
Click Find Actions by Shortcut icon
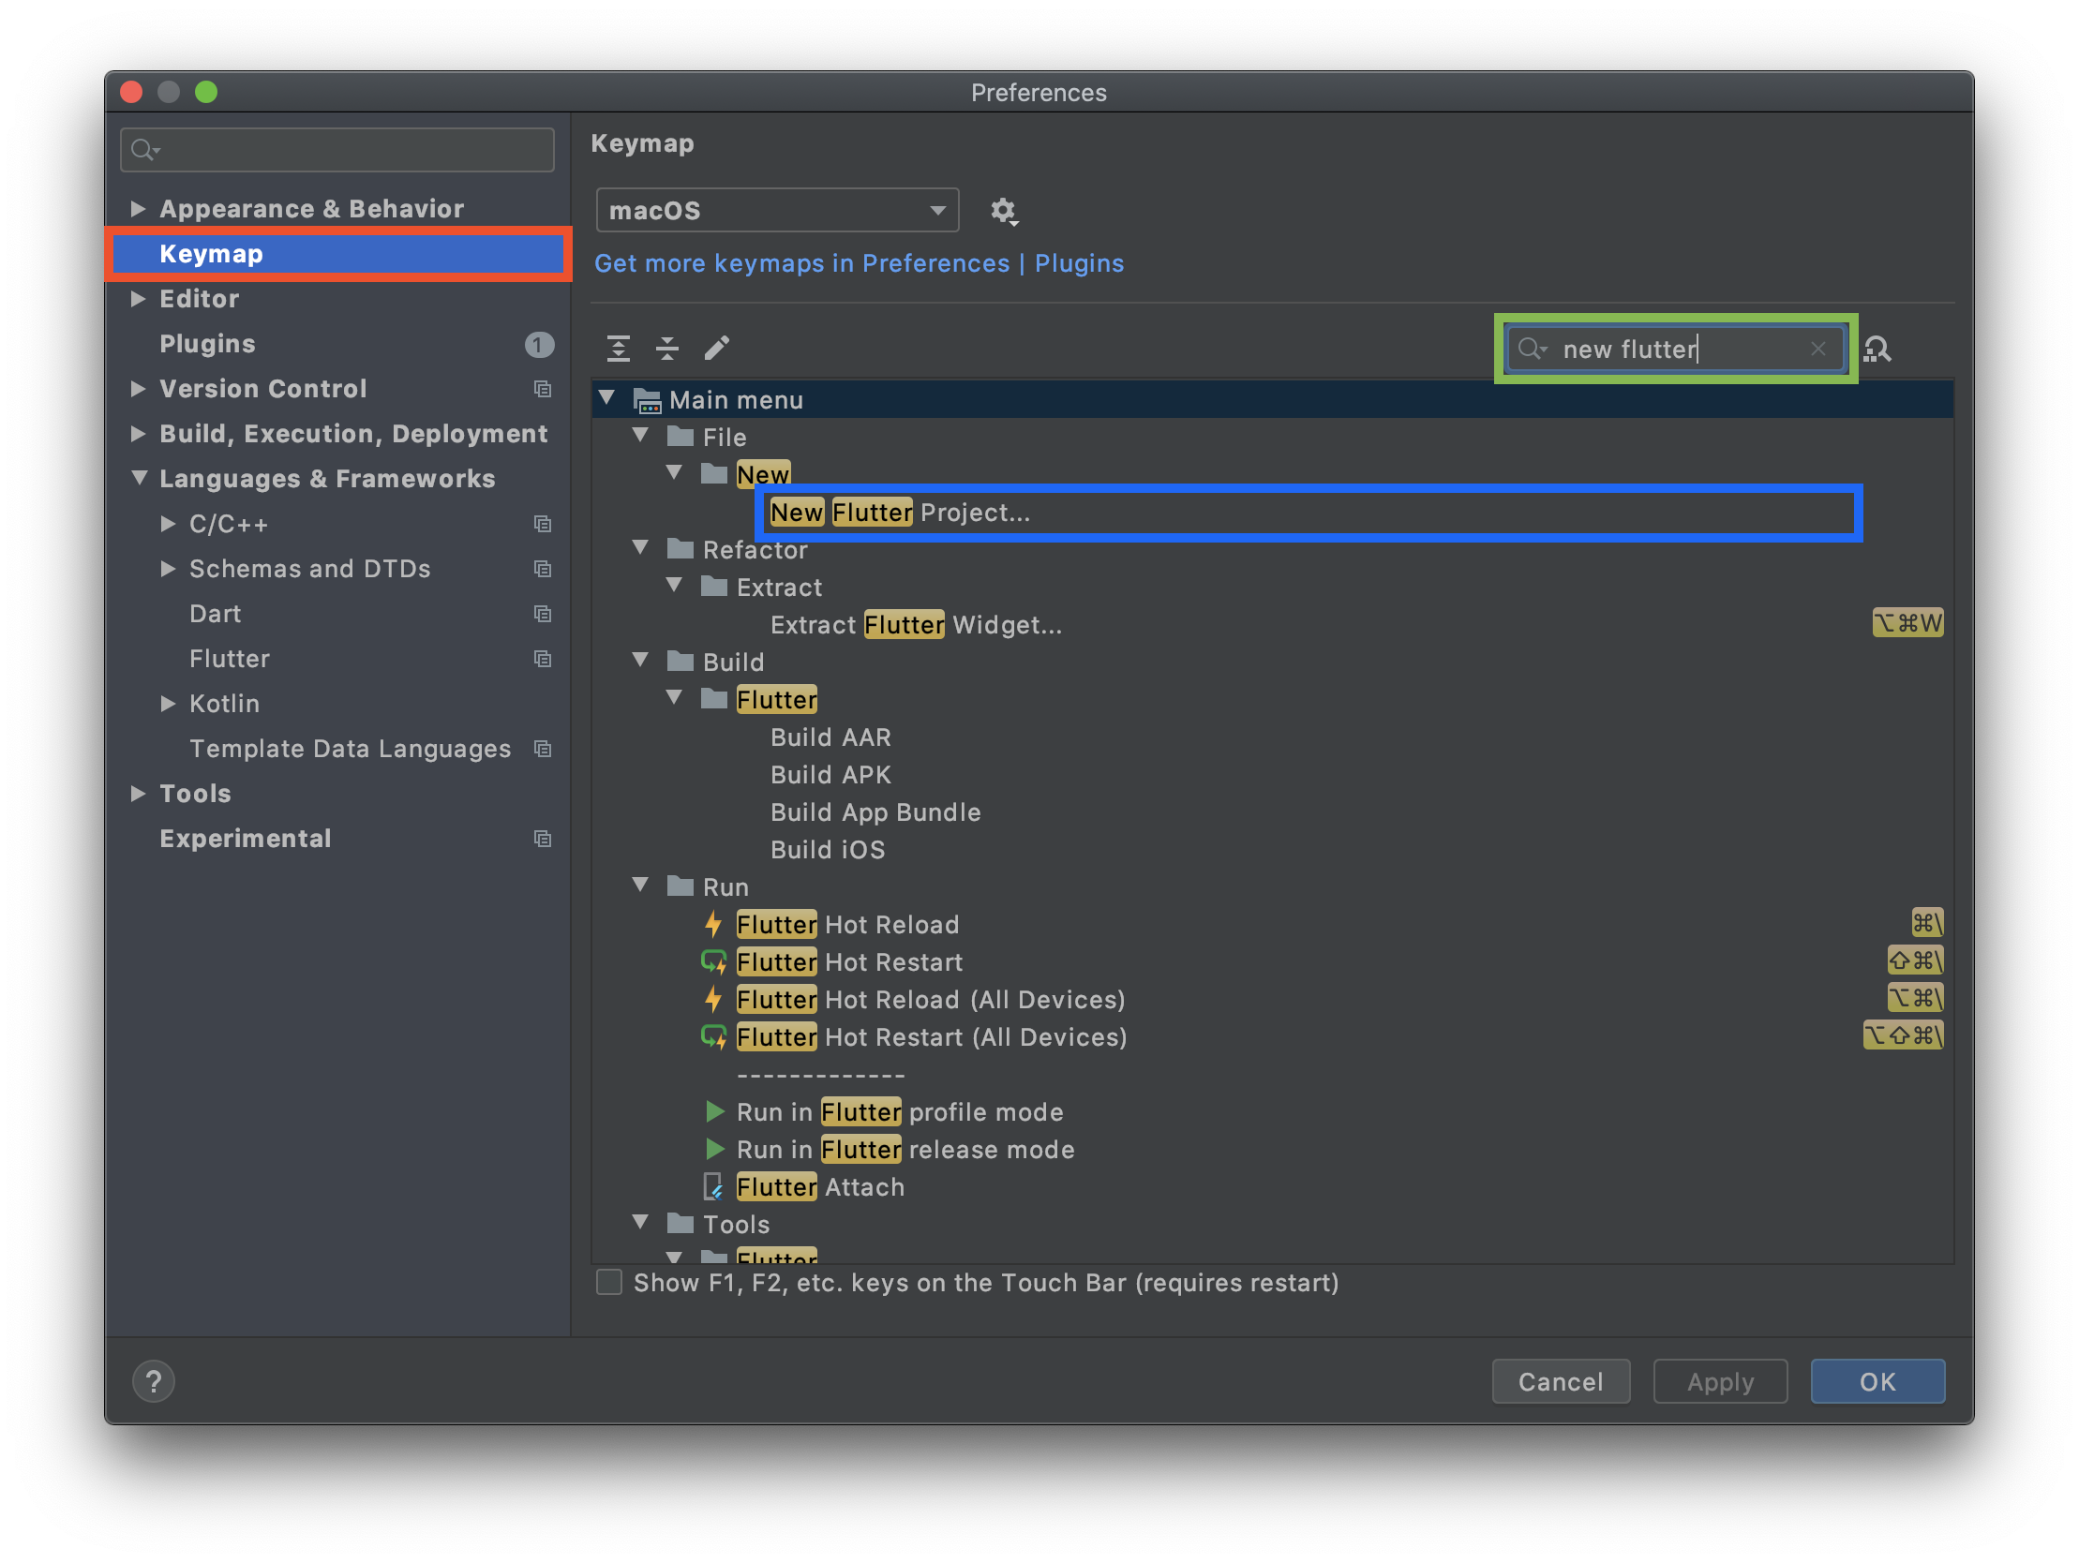point(1877,350)
